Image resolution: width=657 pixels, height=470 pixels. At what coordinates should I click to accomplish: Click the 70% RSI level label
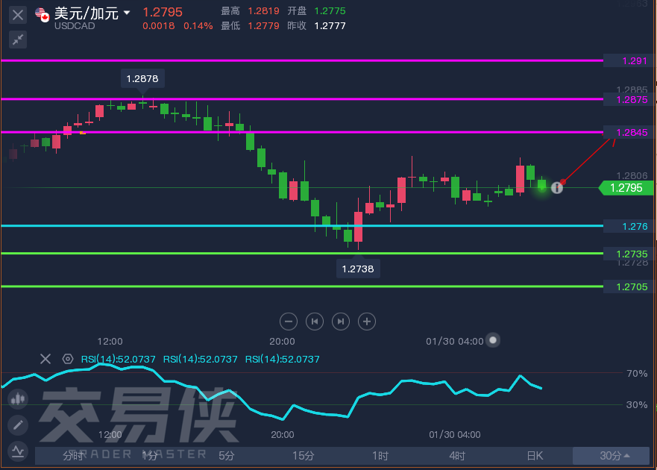click(x=637, y=373)
